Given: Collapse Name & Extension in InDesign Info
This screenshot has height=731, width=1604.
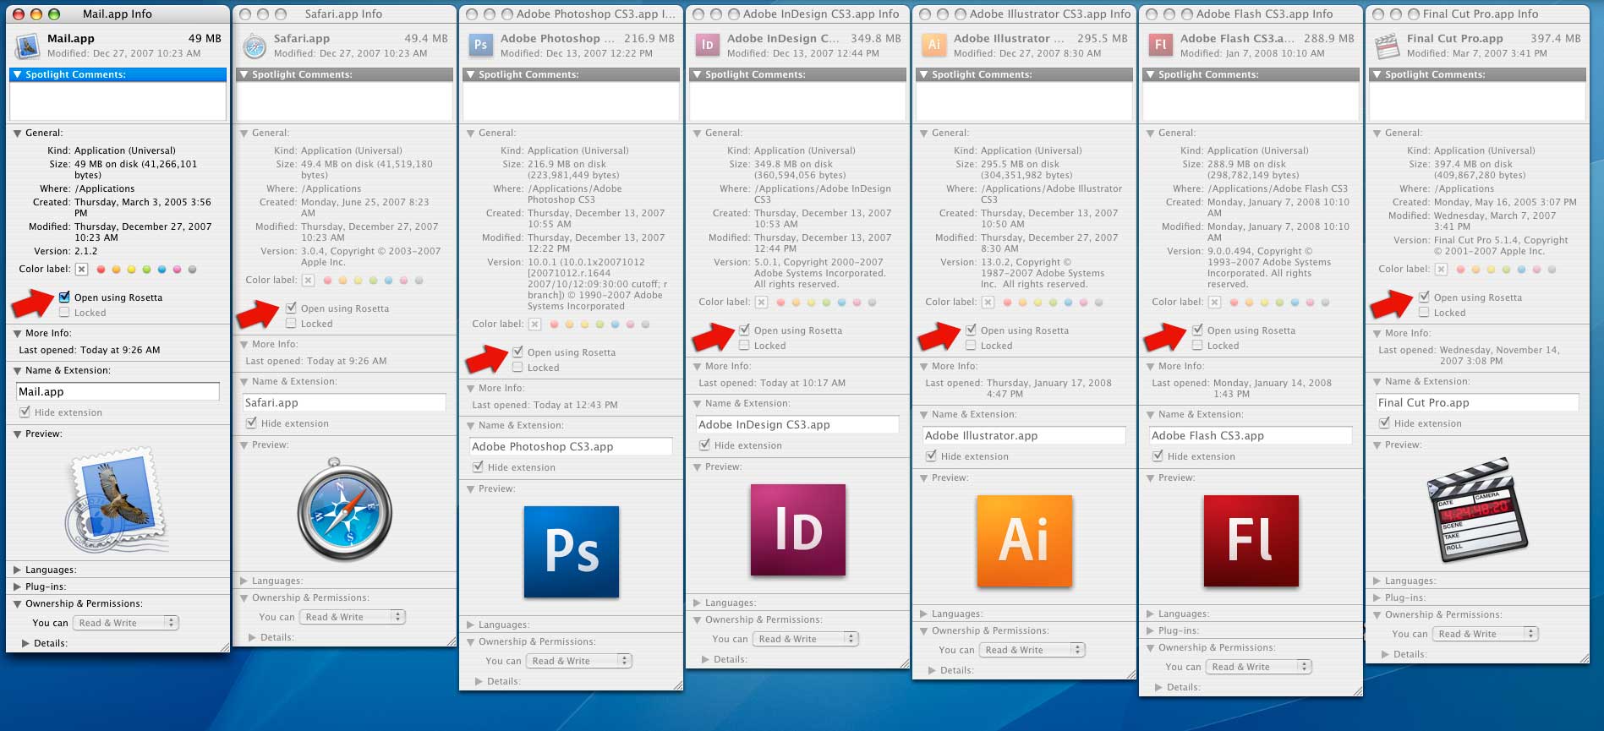Looking at the screenshot, I should pos(698,404).
